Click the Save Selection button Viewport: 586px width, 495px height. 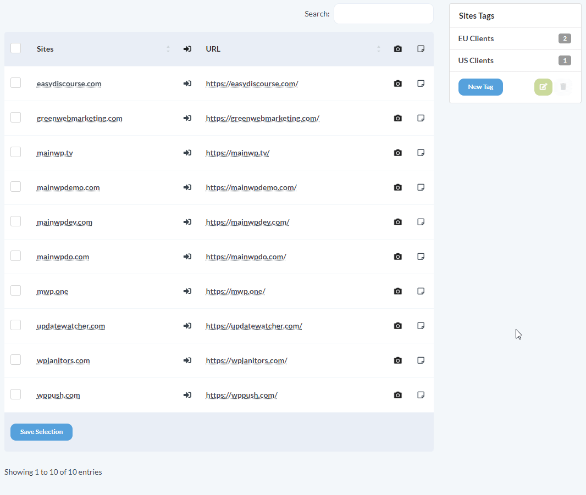click(x=41, y=432)
